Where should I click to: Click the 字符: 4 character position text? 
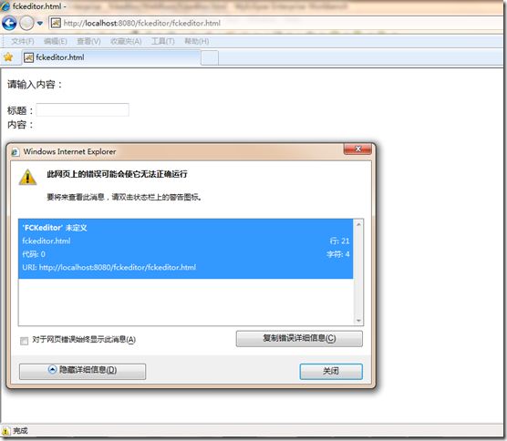pyautogui.click(x=338, y=254)
